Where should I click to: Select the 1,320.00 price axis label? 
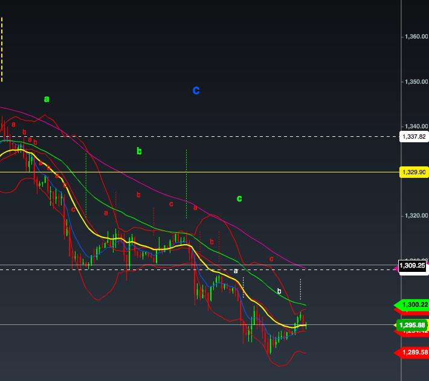[416, 216]
